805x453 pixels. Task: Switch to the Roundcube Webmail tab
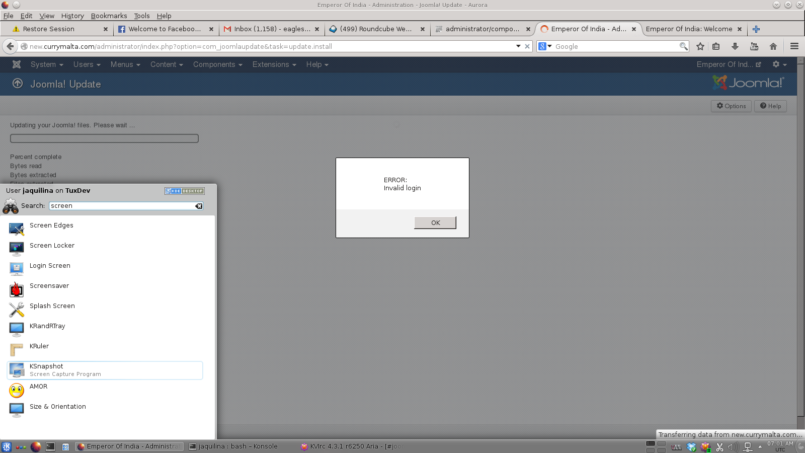pyautogui.click(x=377, y=29)
